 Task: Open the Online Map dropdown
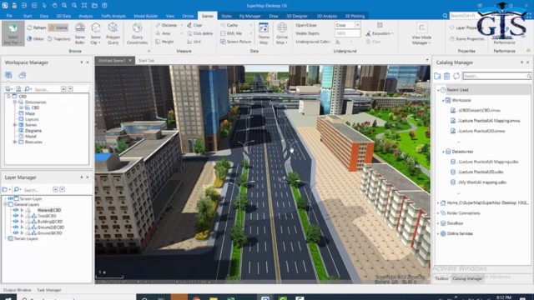[282, 33]
